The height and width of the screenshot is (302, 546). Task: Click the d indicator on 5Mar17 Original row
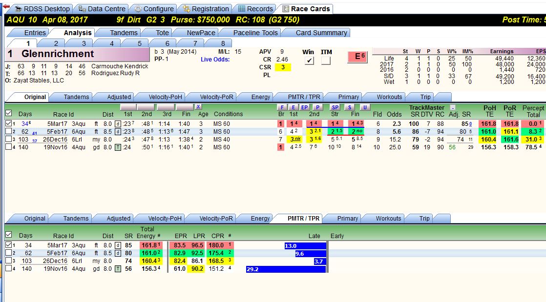click(118, 124)
